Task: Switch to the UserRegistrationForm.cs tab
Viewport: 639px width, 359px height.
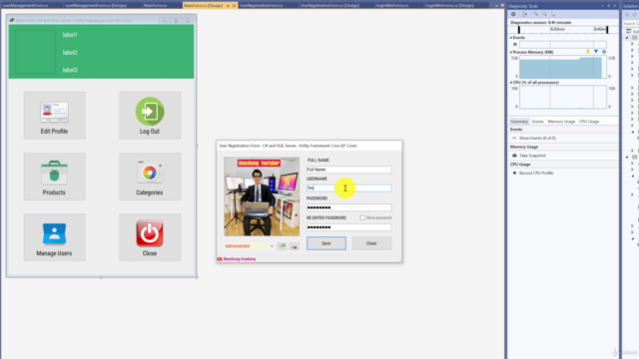Action: tap(261, 6)
